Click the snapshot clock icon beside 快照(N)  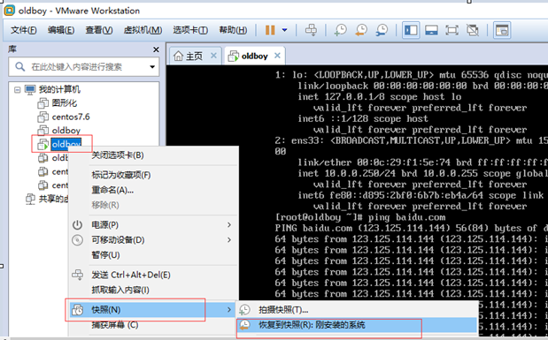pos(77,310)
